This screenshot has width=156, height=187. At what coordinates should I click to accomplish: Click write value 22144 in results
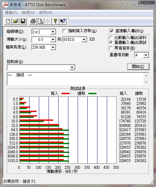click(x=126, y=99)
